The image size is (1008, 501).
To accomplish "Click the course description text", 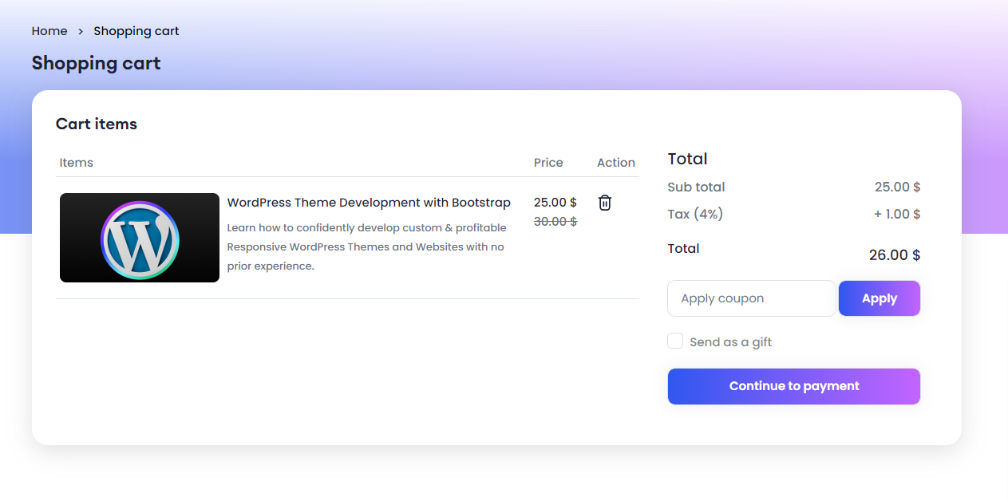I will [x=366, y=247].
